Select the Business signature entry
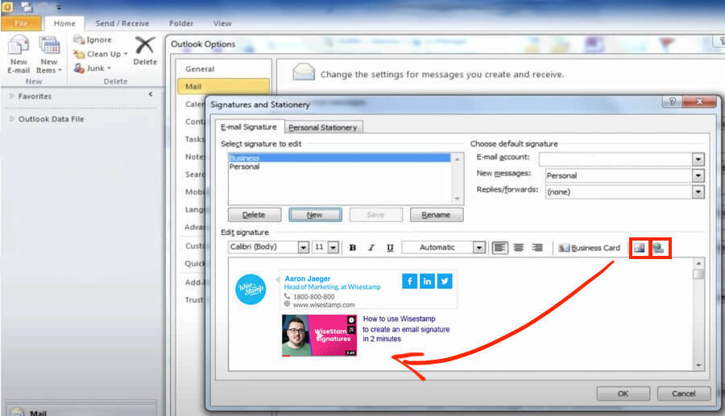 pos(339,158)
